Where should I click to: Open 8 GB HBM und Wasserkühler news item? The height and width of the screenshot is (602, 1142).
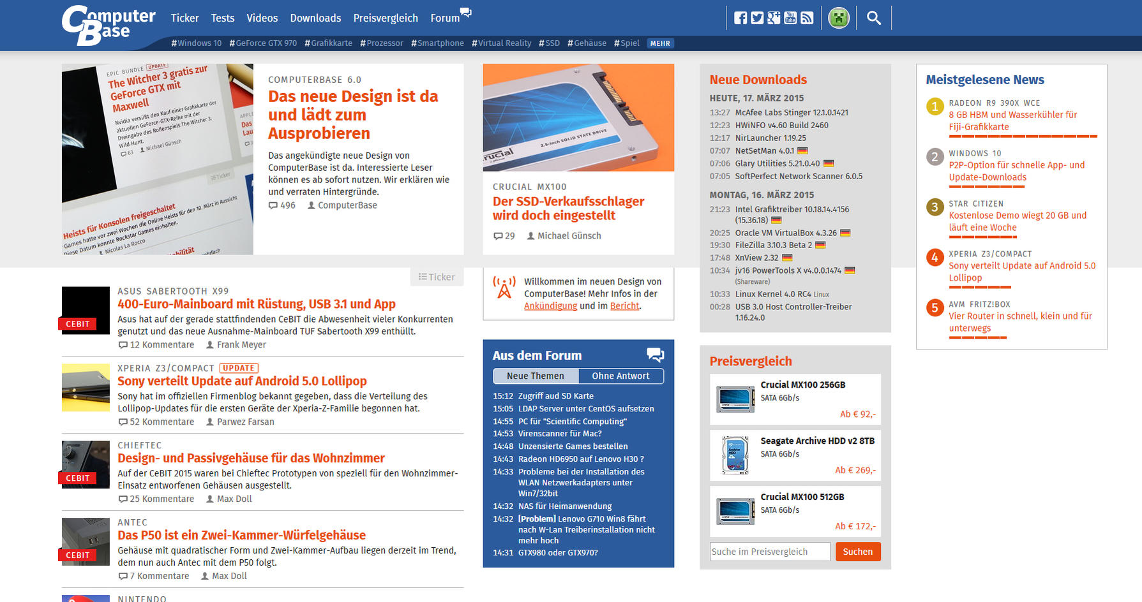[x=1012, y=121]
